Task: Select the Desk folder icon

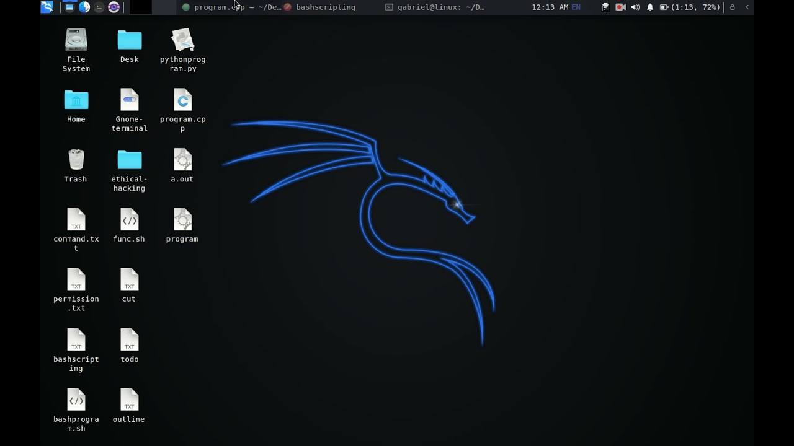Action: point(130,46)
